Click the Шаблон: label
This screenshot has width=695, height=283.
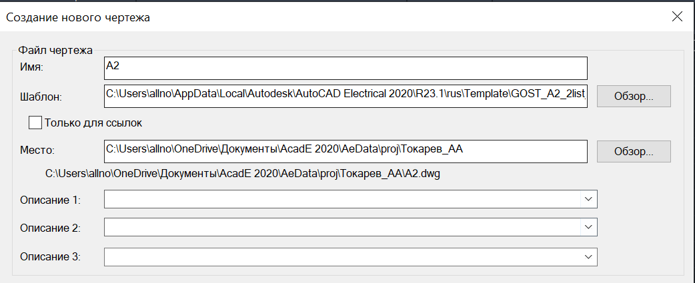(x=41, y=97)
